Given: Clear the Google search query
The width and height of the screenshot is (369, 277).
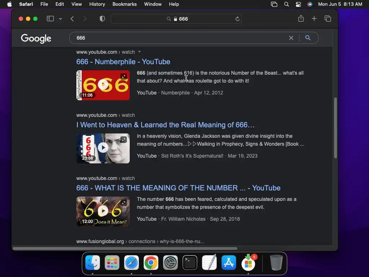Looking at the screenshot, I should tap(291, 38).
